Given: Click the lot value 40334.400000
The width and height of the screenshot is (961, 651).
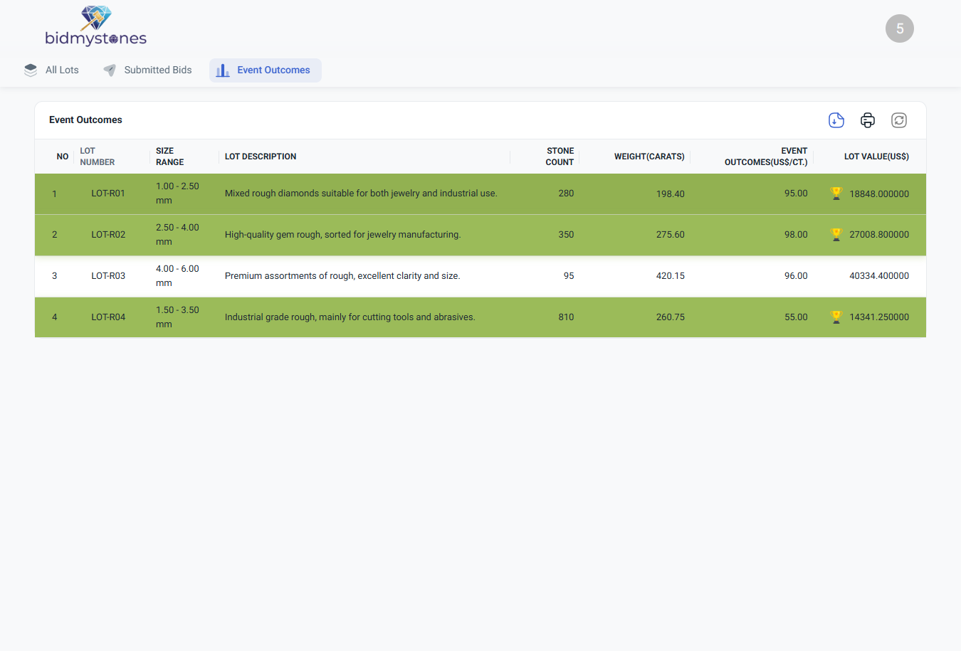Looking at the screenshot, I should 879,276.
